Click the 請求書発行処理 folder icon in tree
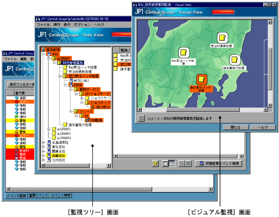This screenshot has width=279, height=217. tap(65, 124)
